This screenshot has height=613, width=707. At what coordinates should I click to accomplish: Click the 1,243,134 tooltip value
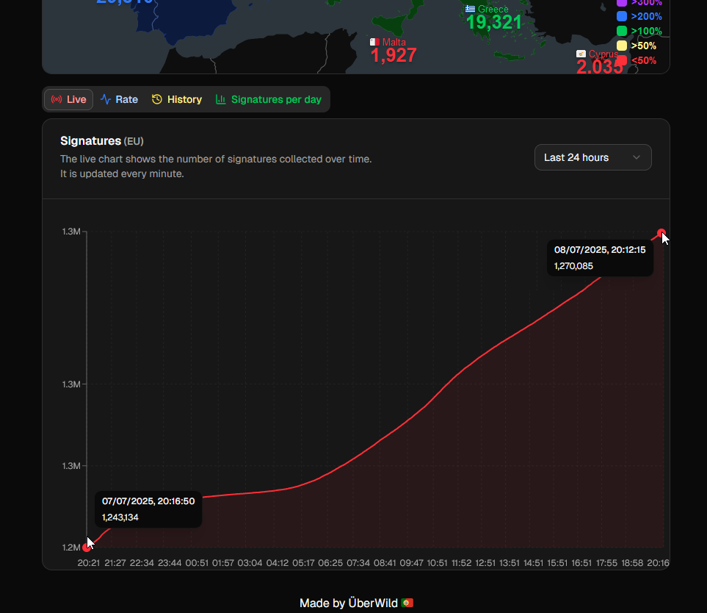click(120, 517)
